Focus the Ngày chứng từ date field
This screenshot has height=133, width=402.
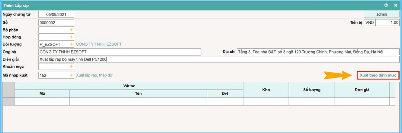pyautogui.click(x=56, y=15)
